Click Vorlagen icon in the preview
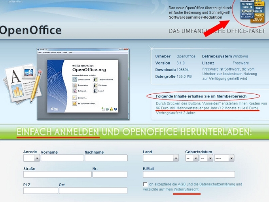 pos(75,98)
